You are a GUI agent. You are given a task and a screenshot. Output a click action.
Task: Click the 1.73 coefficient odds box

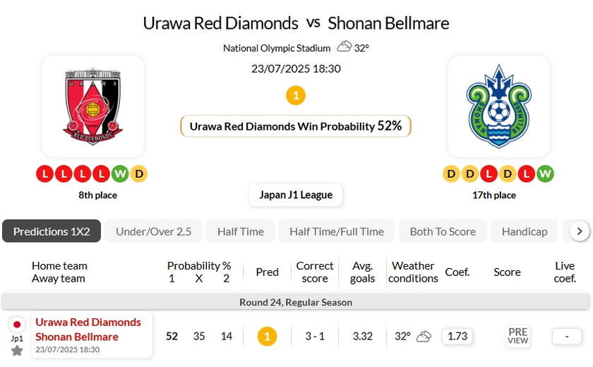(457, 336)
